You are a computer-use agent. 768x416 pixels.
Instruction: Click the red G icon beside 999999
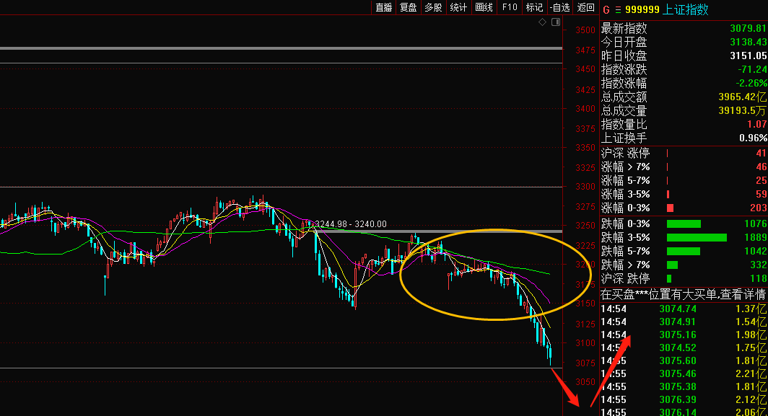click(x=606, y=10)
